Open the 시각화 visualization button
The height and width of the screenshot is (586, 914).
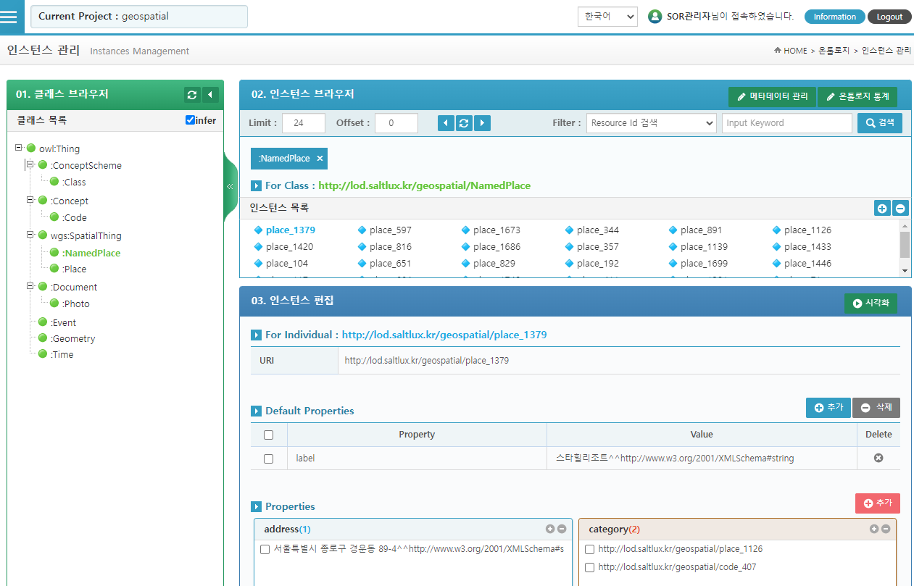[871, 304]
